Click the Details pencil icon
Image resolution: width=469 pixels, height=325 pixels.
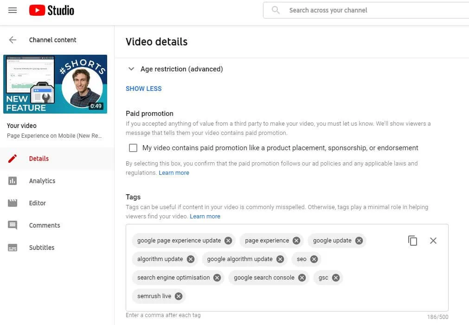12,159
